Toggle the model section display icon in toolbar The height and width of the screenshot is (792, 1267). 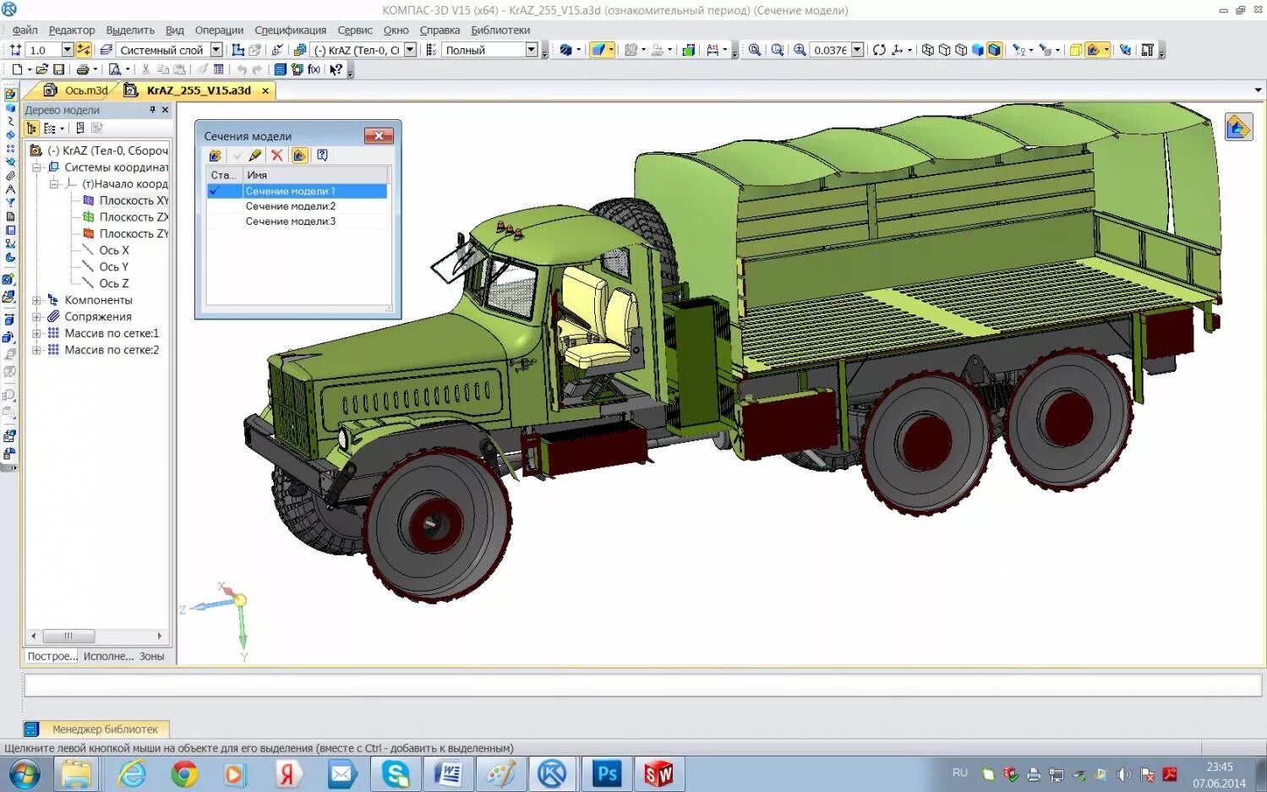[x=1094, y=50]
